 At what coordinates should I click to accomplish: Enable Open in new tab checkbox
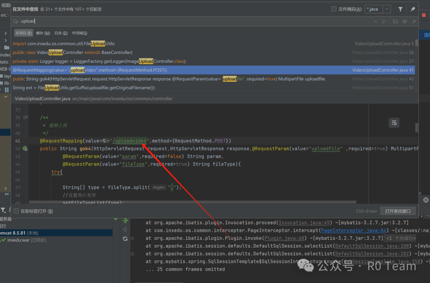pyautogui.click(x=16, y=211)
